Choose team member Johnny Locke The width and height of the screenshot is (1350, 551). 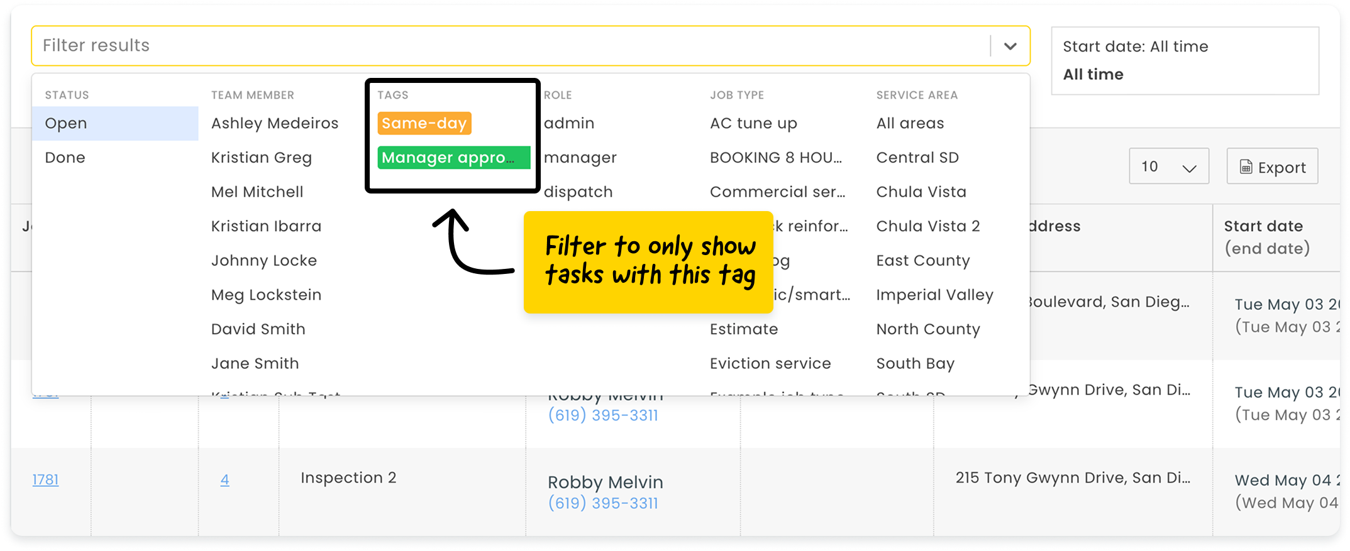coord(264,261)
